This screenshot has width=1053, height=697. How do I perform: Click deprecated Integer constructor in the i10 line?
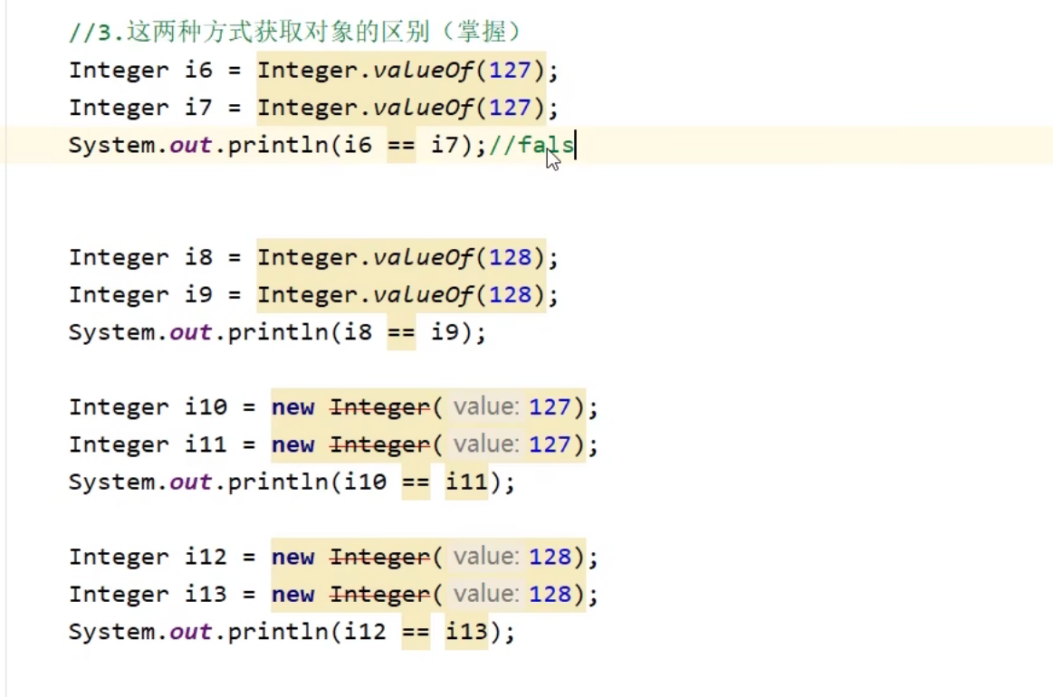[x=379, y=407]
